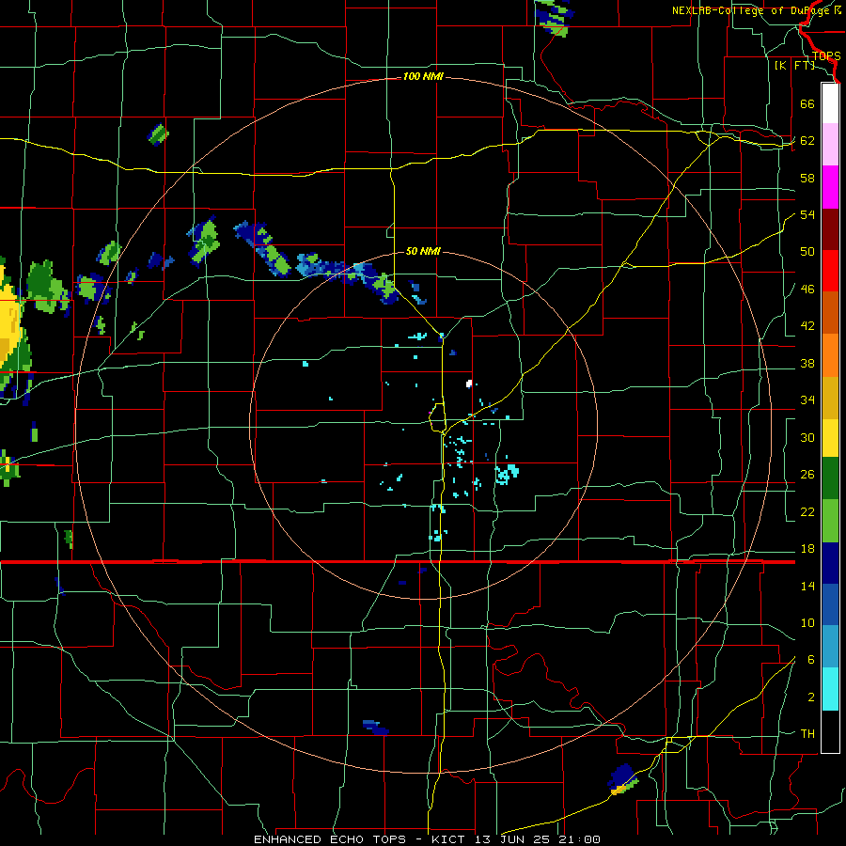Choose the yellow swatch in the color scale
This screenshot has width=846, height=846.
(830, 437)
